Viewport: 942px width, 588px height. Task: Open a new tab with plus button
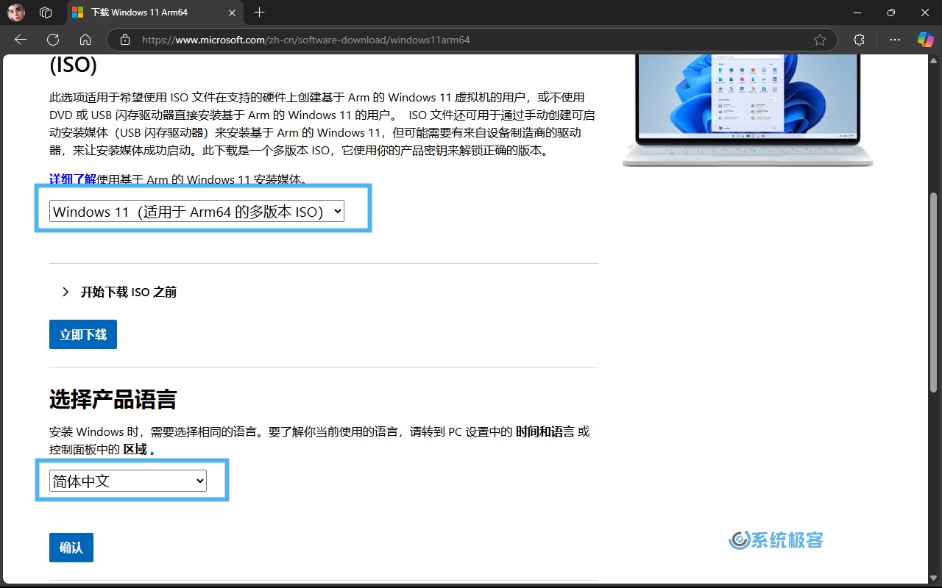pos(259,12)
